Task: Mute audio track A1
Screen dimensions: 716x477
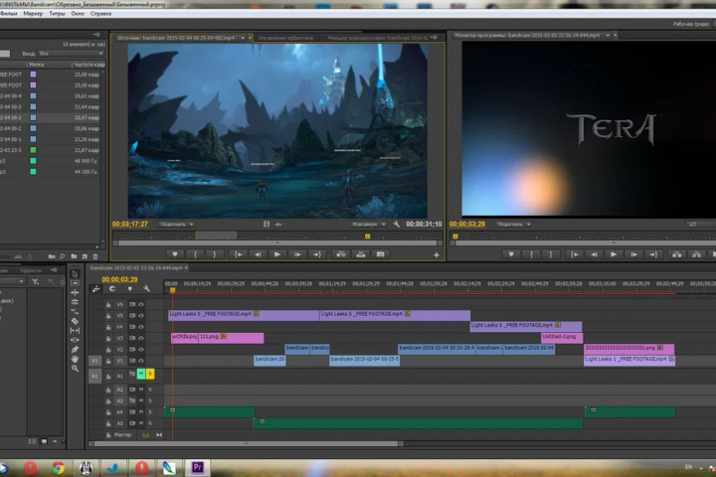Action: point(141,374)
